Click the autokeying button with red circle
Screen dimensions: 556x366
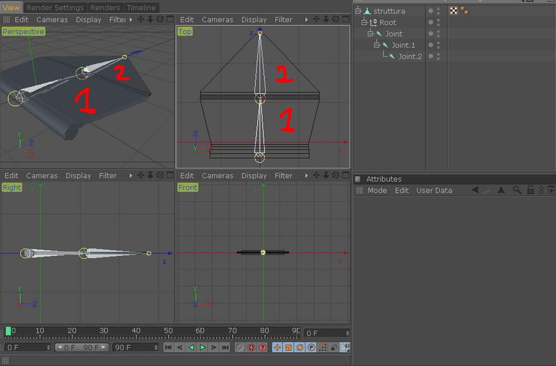252,347
